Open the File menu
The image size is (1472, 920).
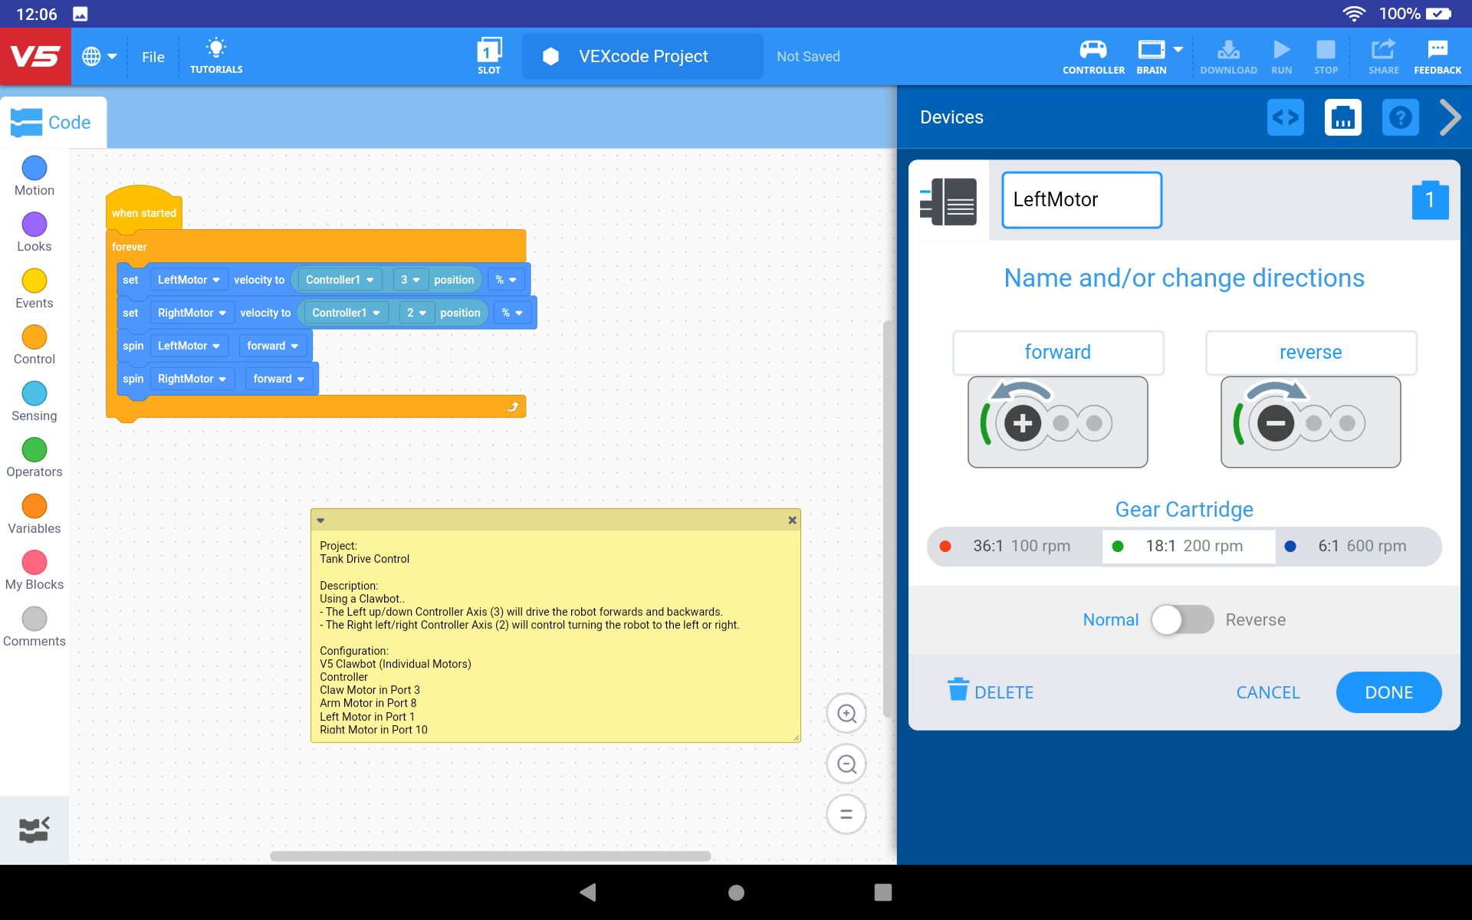(x=153, y=56)
